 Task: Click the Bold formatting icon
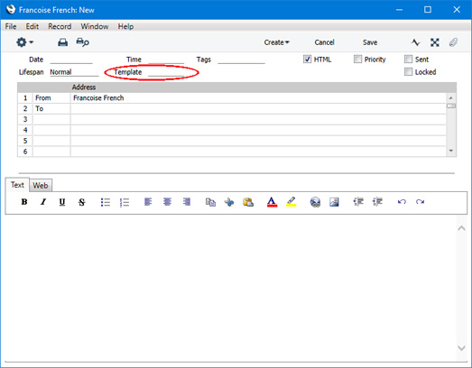pos(24,202)
